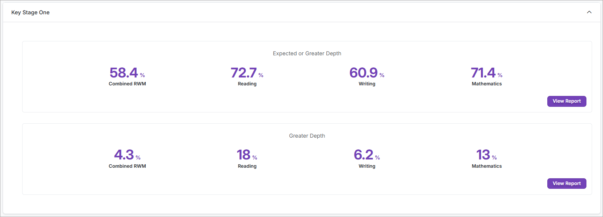
Task: Collapse the Key Stage One panel chevron
Action: pyautogui.click(x=589, y=12)
